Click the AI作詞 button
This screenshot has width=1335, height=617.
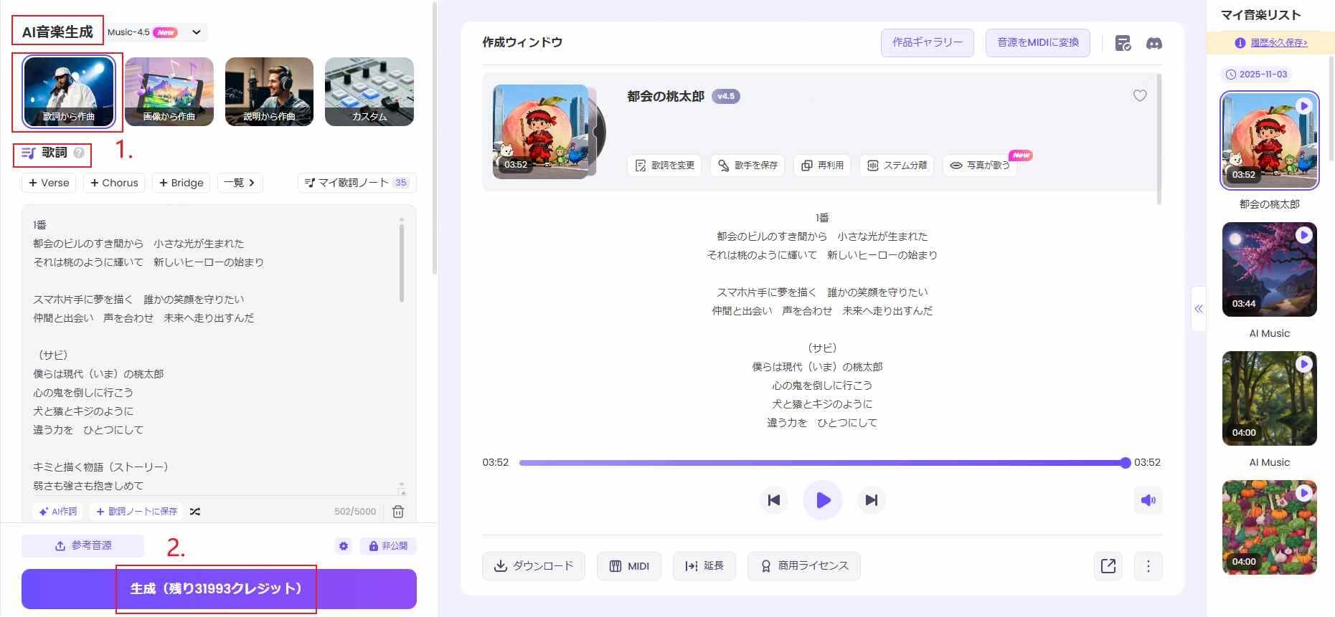click(x=57, y=512)
